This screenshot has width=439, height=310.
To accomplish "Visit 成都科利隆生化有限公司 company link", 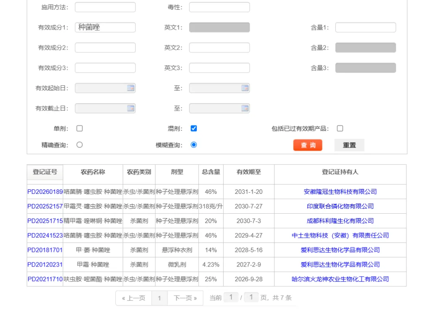I will [340, 221].
